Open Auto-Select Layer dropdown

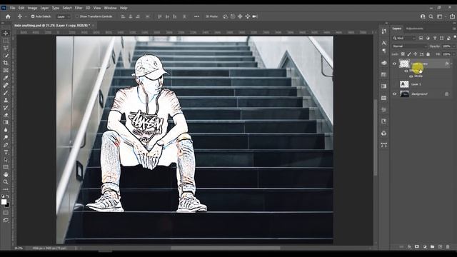64,16
